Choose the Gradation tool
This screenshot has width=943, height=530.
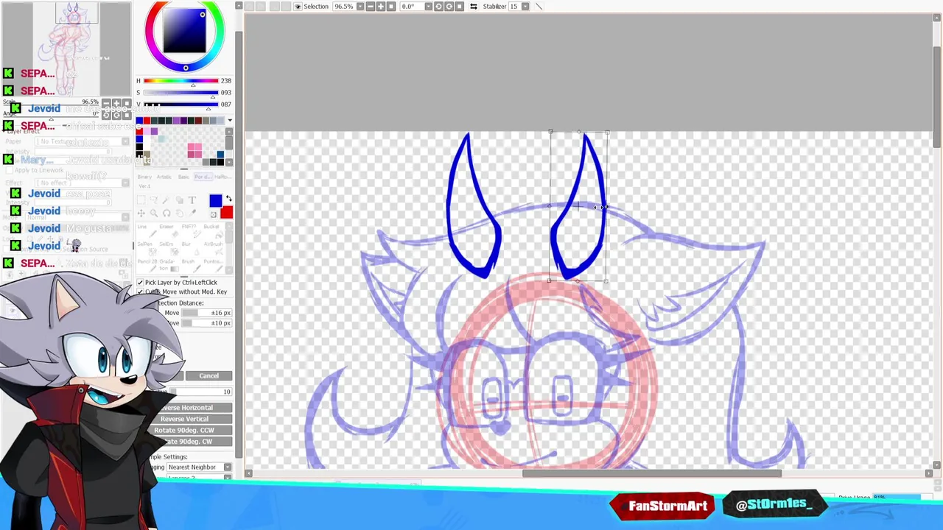click(168, 267)
